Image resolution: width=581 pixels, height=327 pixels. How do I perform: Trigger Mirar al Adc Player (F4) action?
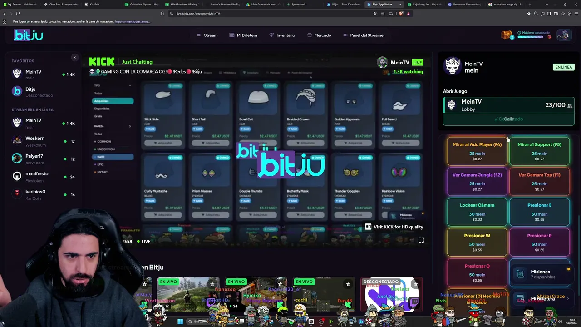tap(477, 152)
